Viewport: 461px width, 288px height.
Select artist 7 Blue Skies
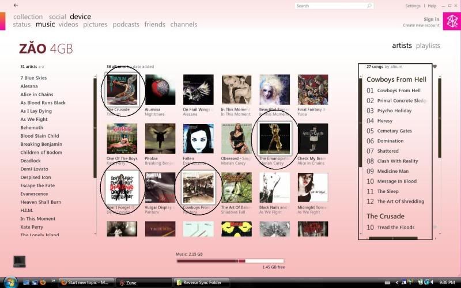point(33,78)
